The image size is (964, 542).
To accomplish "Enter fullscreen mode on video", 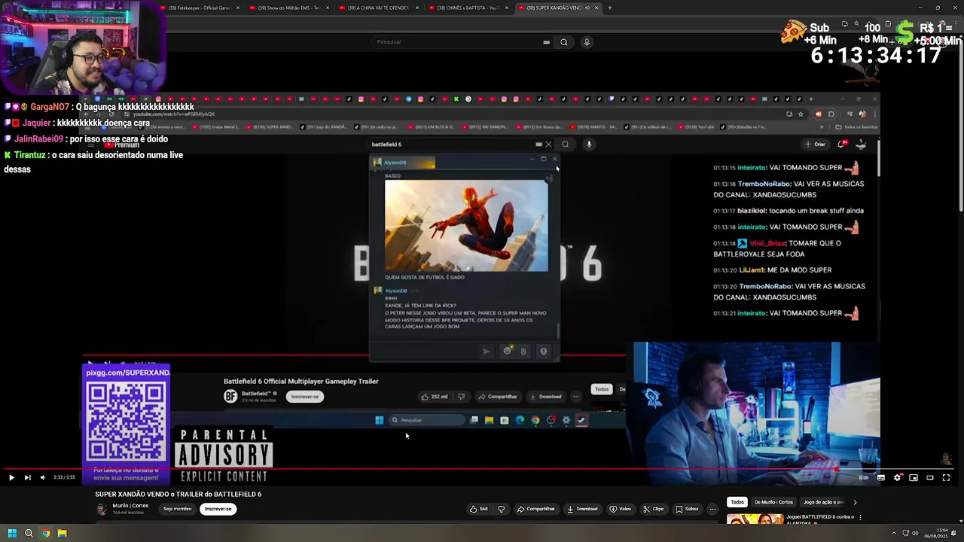I will (x=947, y=477).
